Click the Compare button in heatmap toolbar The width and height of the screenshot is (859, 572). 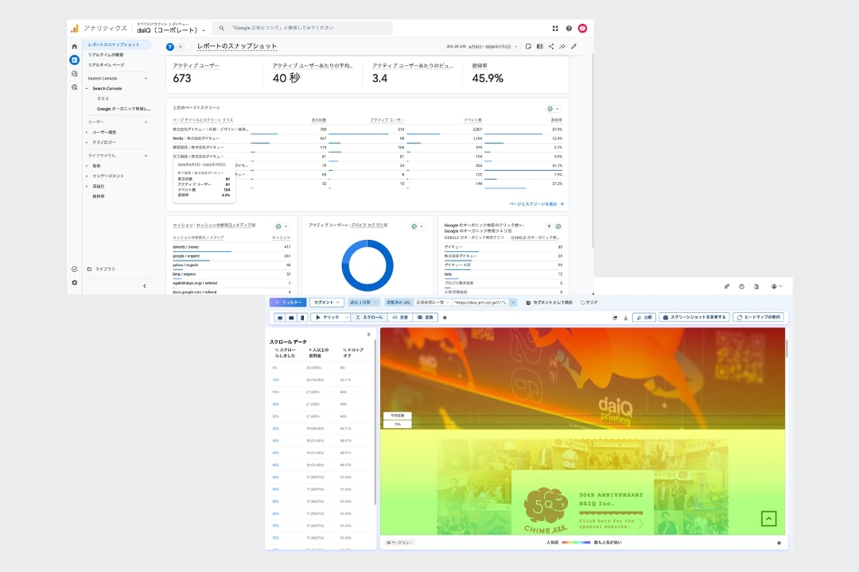coord(644,318)
